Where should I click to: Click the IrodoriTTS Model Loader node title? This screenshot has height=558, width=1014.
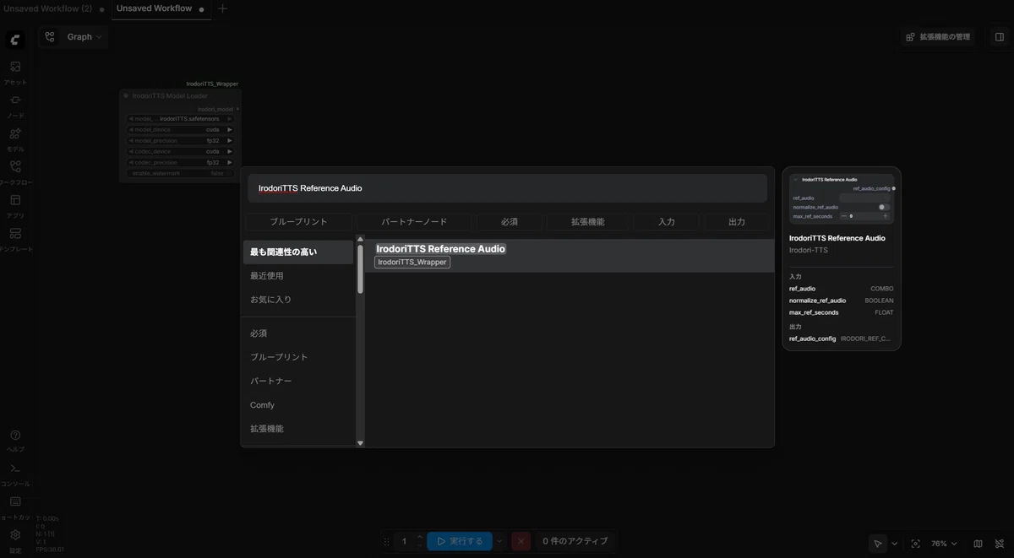(170, 96)
